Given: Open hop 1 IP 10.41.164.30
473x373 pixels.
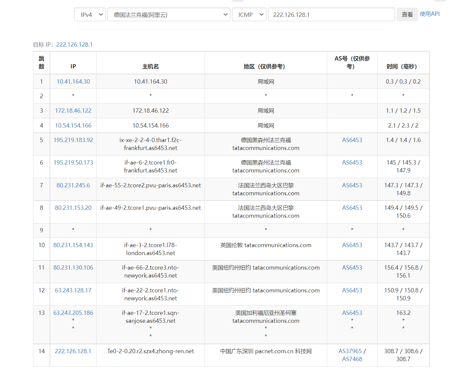Looking at the screenshot, I should pos(73,82).
